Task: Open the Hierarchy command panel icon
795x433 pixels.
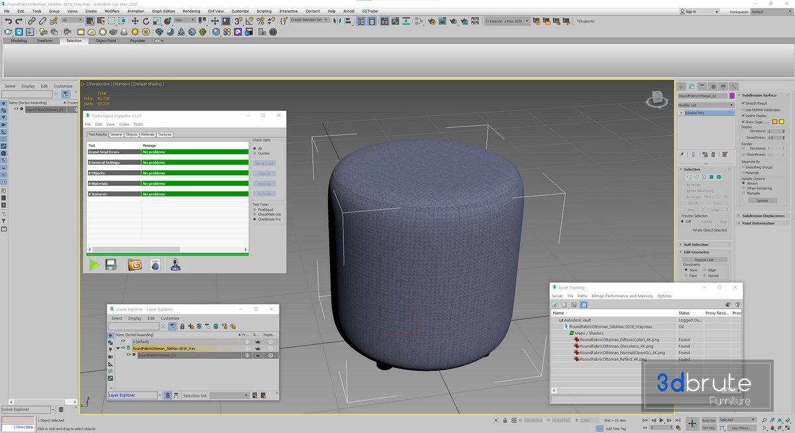Action: coord(702,87)
